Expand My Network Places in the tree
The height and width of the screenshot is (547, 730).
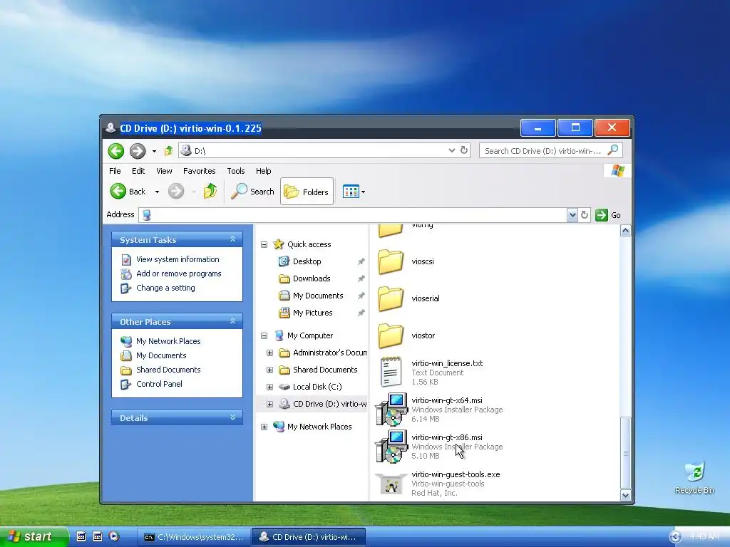point(264,427)
